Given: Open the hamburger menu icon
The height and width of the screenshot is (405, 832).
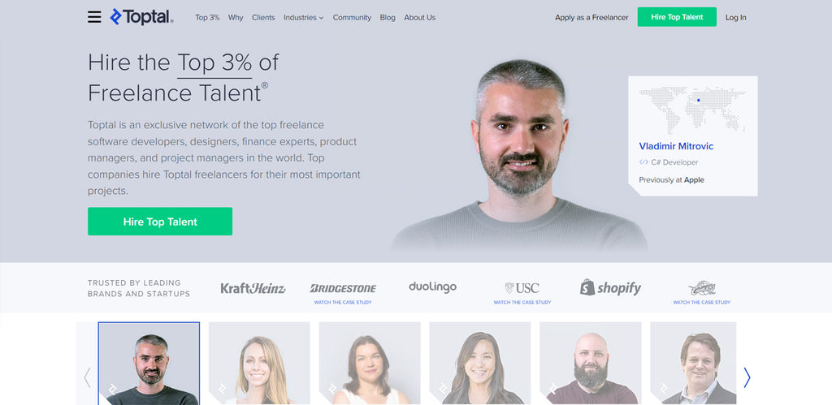Looking at the screenshot, I should coord(94,17).
